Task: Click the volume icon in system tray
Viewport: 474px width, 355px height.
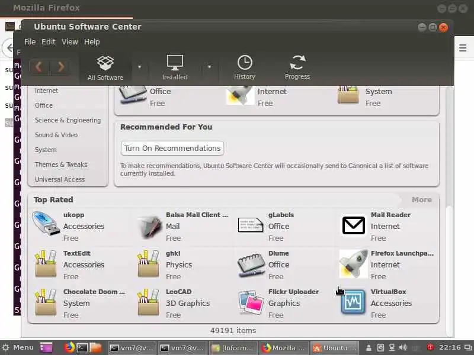Action: point(403,348)
